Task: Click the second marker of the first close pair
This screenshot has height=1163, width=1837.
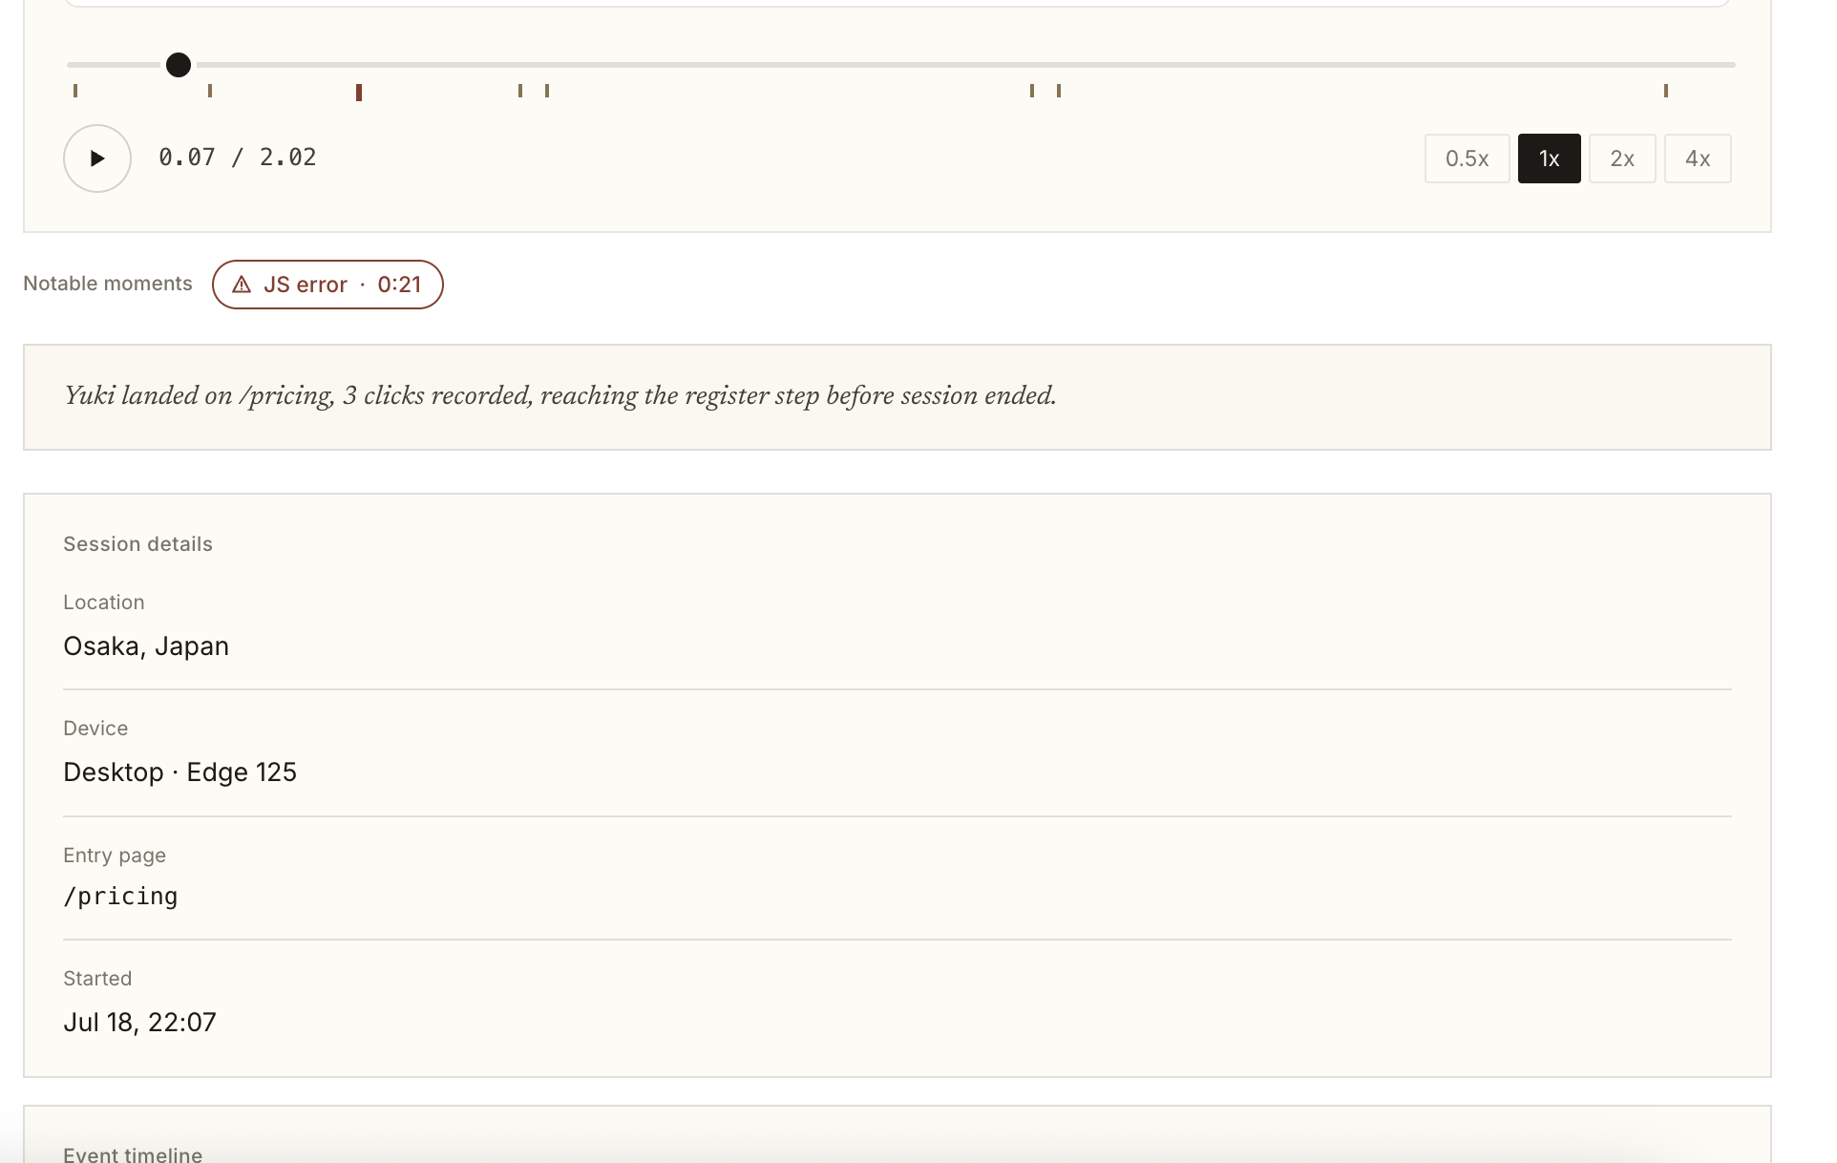Action: click(x=547, y=91)
